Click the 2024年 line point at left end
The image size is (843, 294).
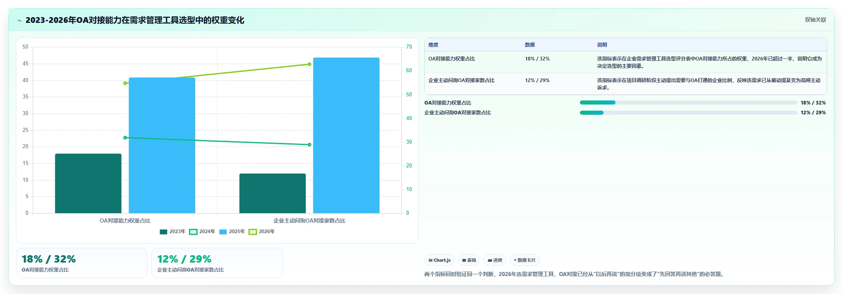click(x=125, y=138)
